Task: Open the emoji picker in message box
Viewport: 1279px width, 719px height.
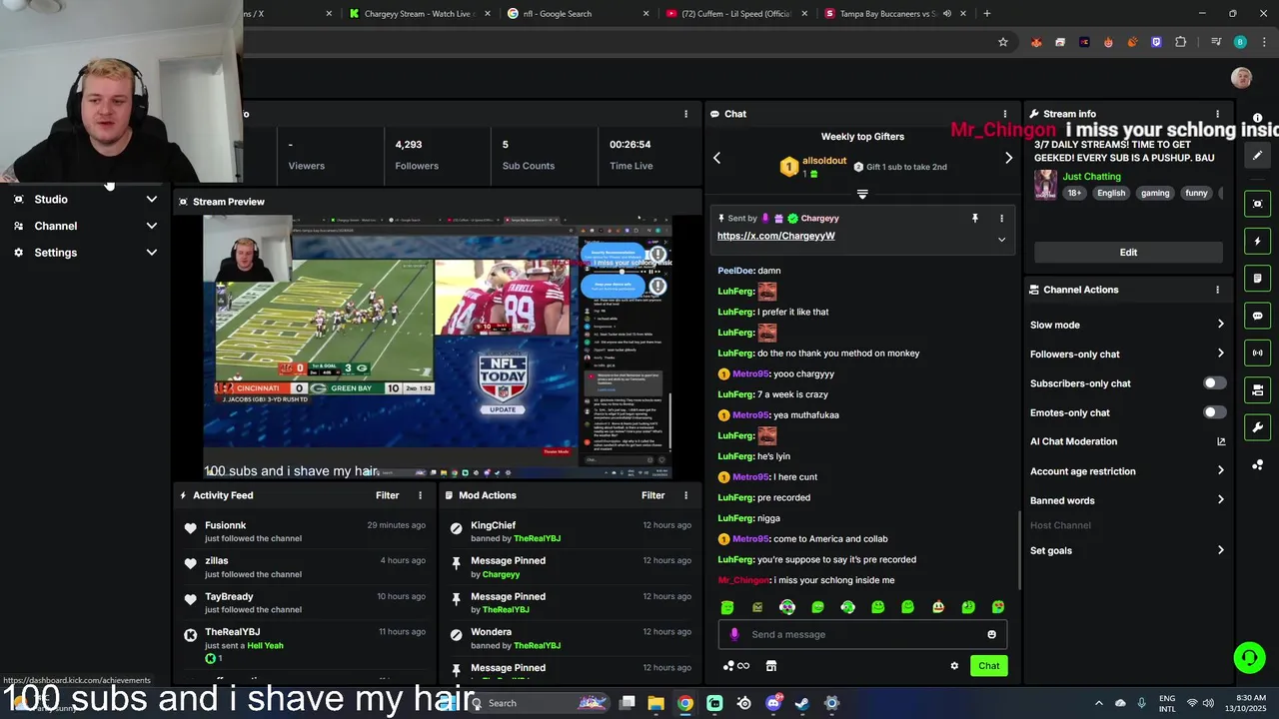Action: click(991, 634)
